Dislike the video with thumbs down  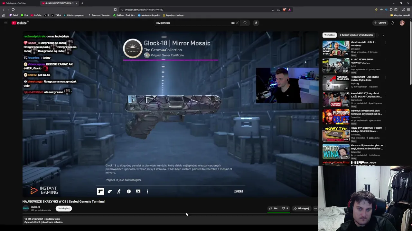click(285, 209)
